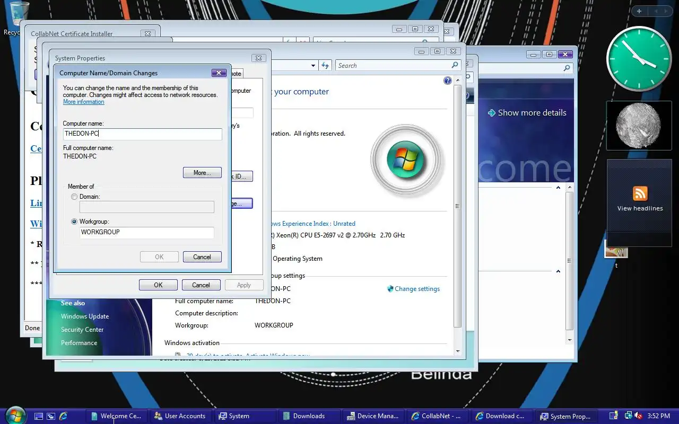This screenshot has height=424, width=679.
Task: Click Security Center in See also
Action: tap(82, 330)
